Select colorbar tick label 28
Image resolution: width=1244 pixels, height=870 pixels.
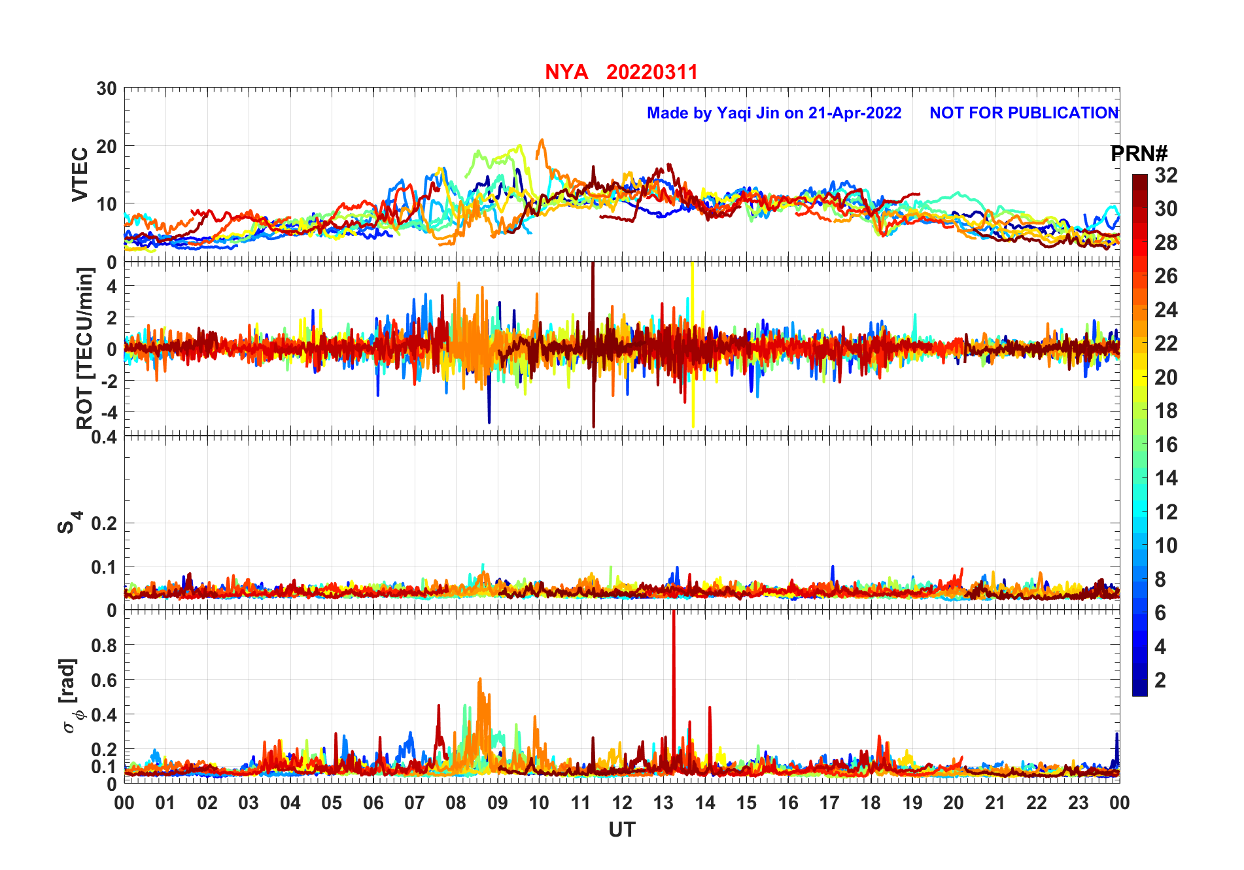(x=1166, y=243)
